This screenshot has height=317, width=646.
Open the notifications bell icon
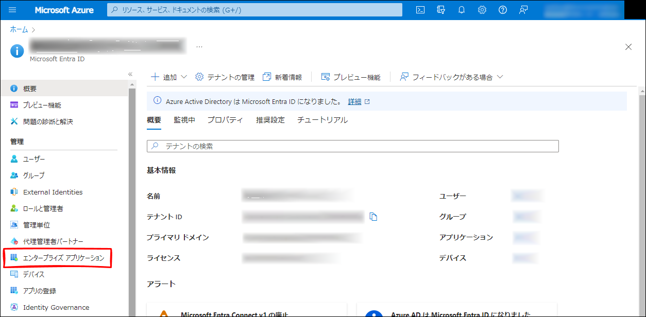pyautogui.click(x=462, y=10)
